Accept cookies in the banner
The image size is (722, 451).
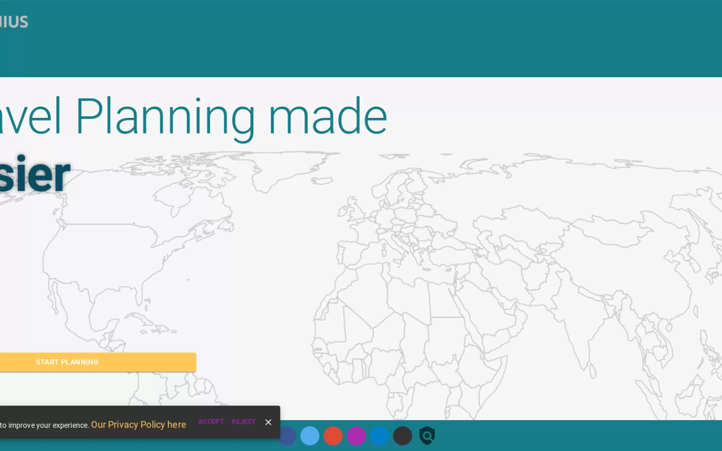(211, 421)
